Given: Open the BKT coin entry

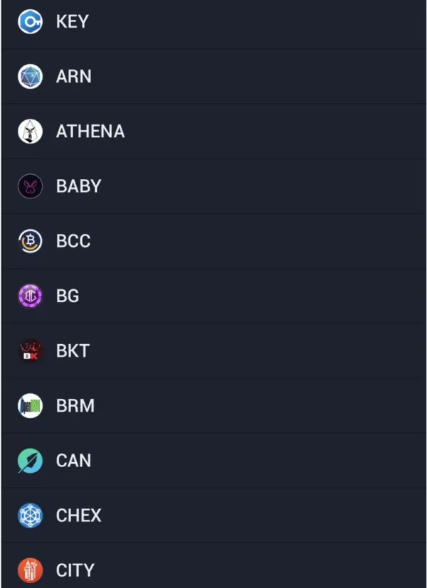Looking at the screenshot, I should click(213, 351).
